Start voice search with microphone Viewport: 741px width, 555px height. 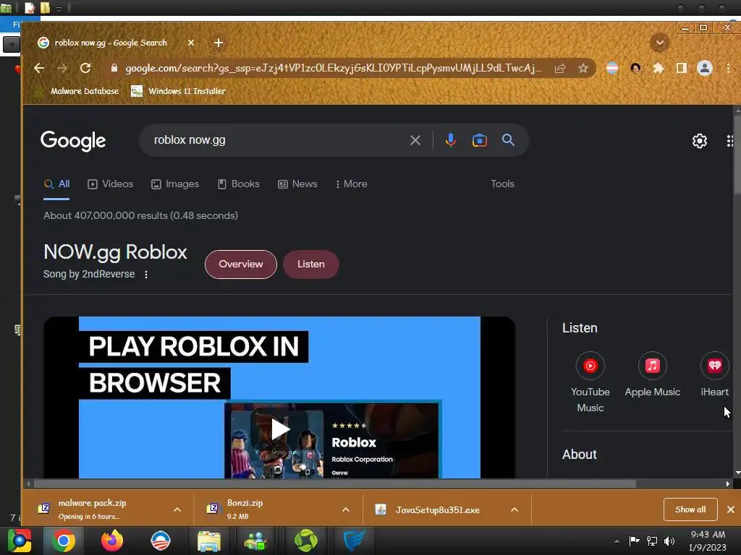pyautogui.click(x=451, y=140)
